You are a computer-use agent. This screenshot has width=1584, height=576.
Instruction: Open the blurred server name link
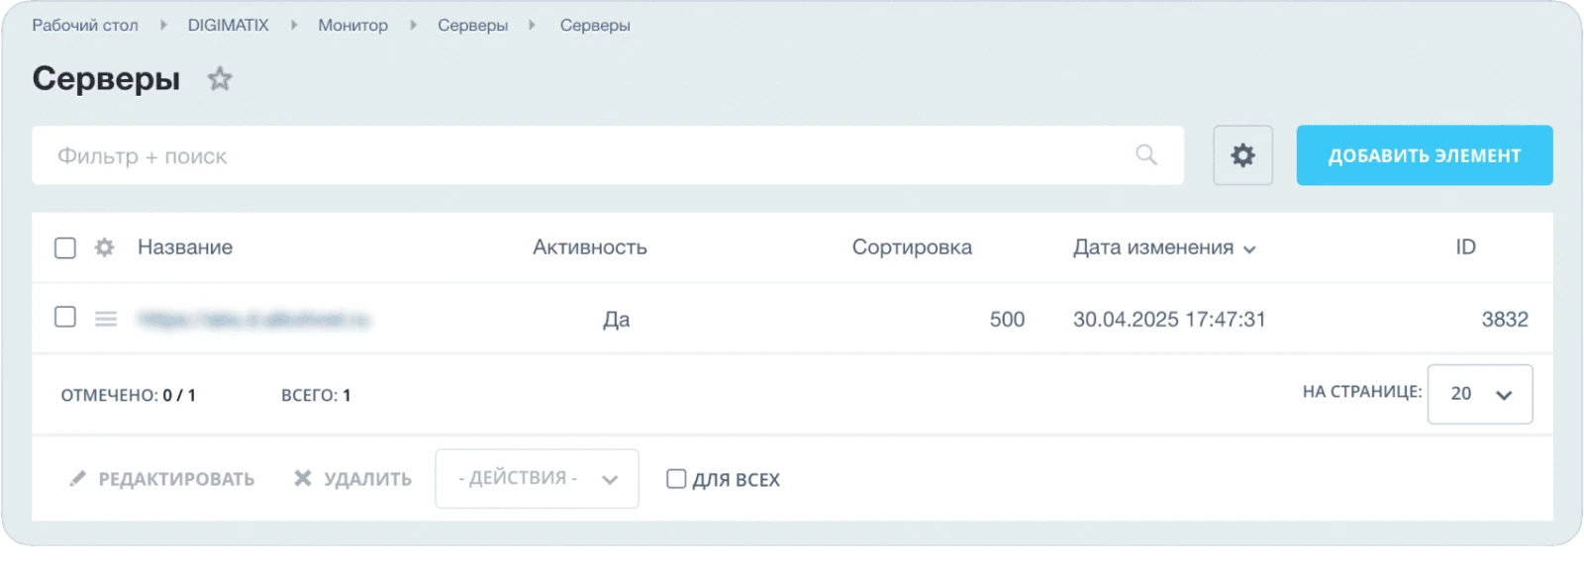point(253,319)
